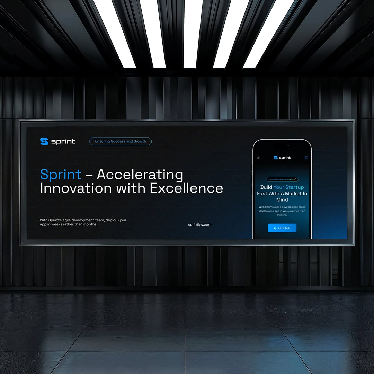Click the globe icon on the phone header
Viewport: 374px width, 374px height.
258,158
